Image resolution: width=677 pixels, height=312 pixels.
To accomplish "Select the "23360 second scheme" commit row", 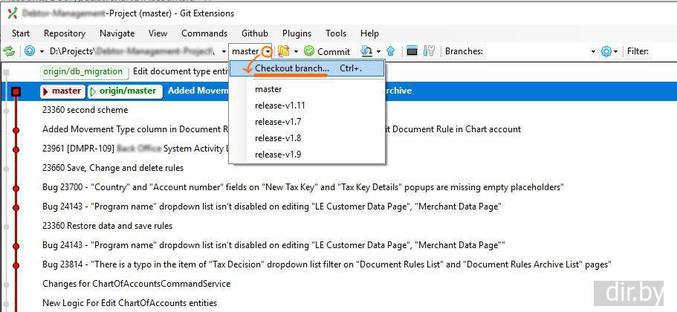I will (x=85, y=110).
